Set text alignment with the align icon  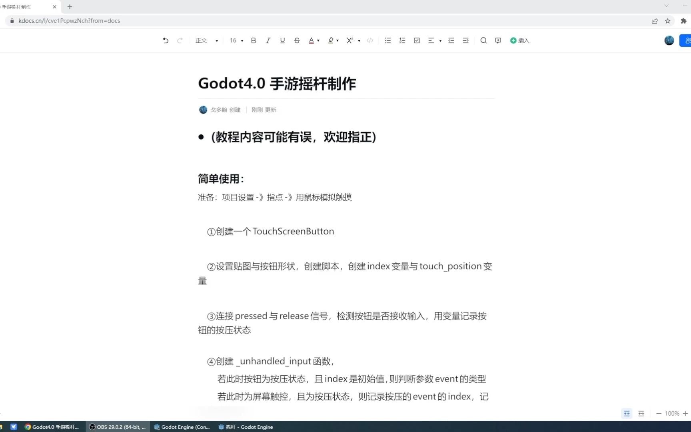pos(431,40)
